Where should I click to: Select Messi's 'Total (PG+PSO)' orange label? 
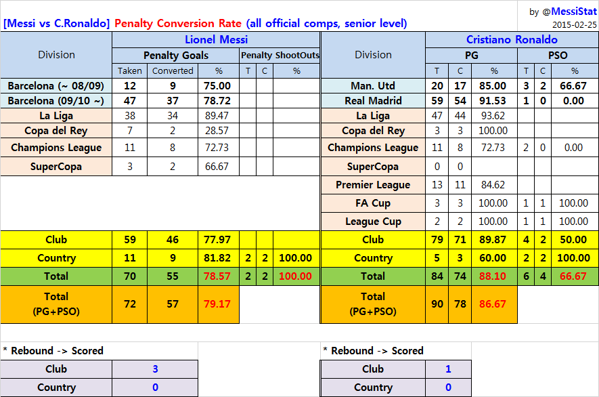coord(56,304)
